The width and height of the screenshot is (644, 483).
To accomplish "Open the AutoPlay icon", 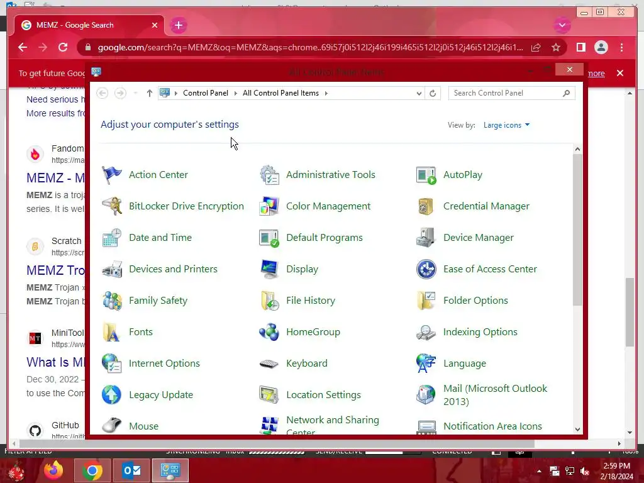I will [426, 175].
